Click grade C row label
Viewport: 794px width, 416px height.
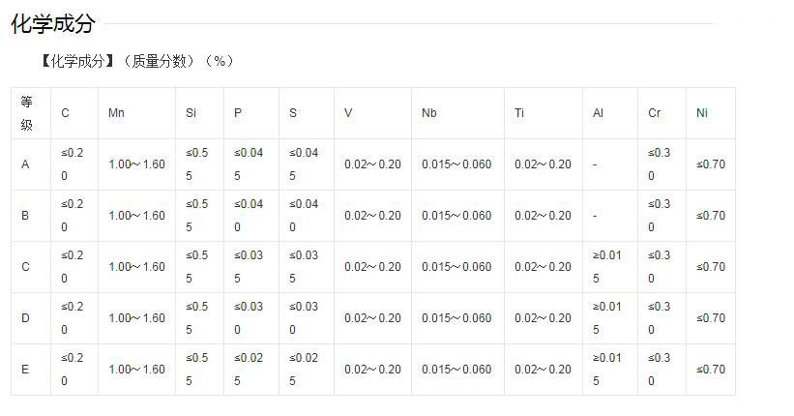pyautogui.click(x=25, y=266)
